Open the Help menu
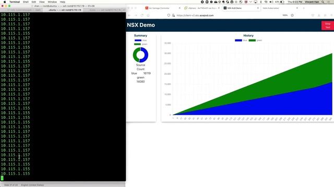This screenshot has width=334, height=187. (x=63, y=2)
